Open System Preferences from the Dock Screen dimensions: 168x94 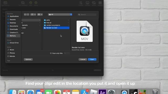click(111, 92)
